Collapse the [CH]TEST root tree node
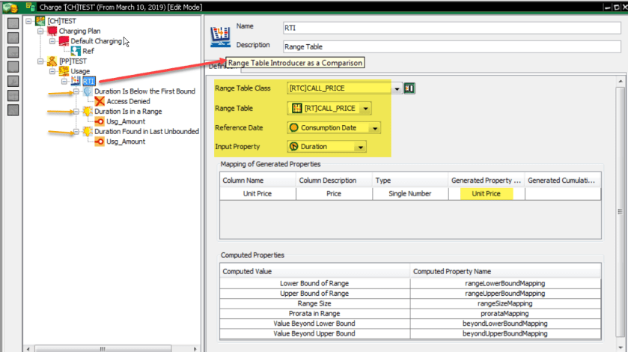 tap(28, 21)
